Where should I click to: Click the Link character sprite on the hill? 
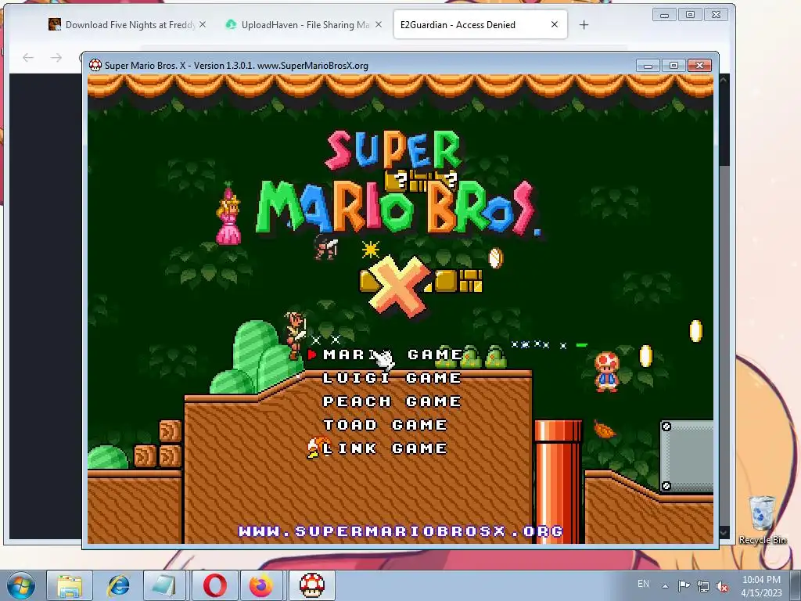(x=295, y=335)
